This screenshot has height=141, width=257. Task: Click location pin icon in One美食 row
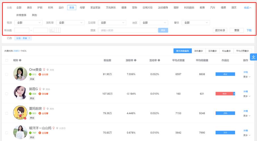click(48, 70)
